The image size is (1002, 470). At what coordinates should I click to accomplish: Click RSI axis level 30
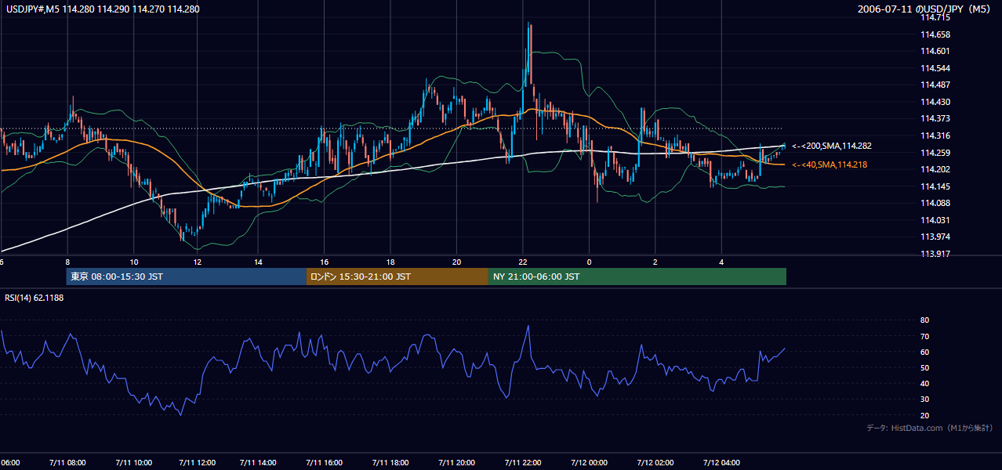924,399
